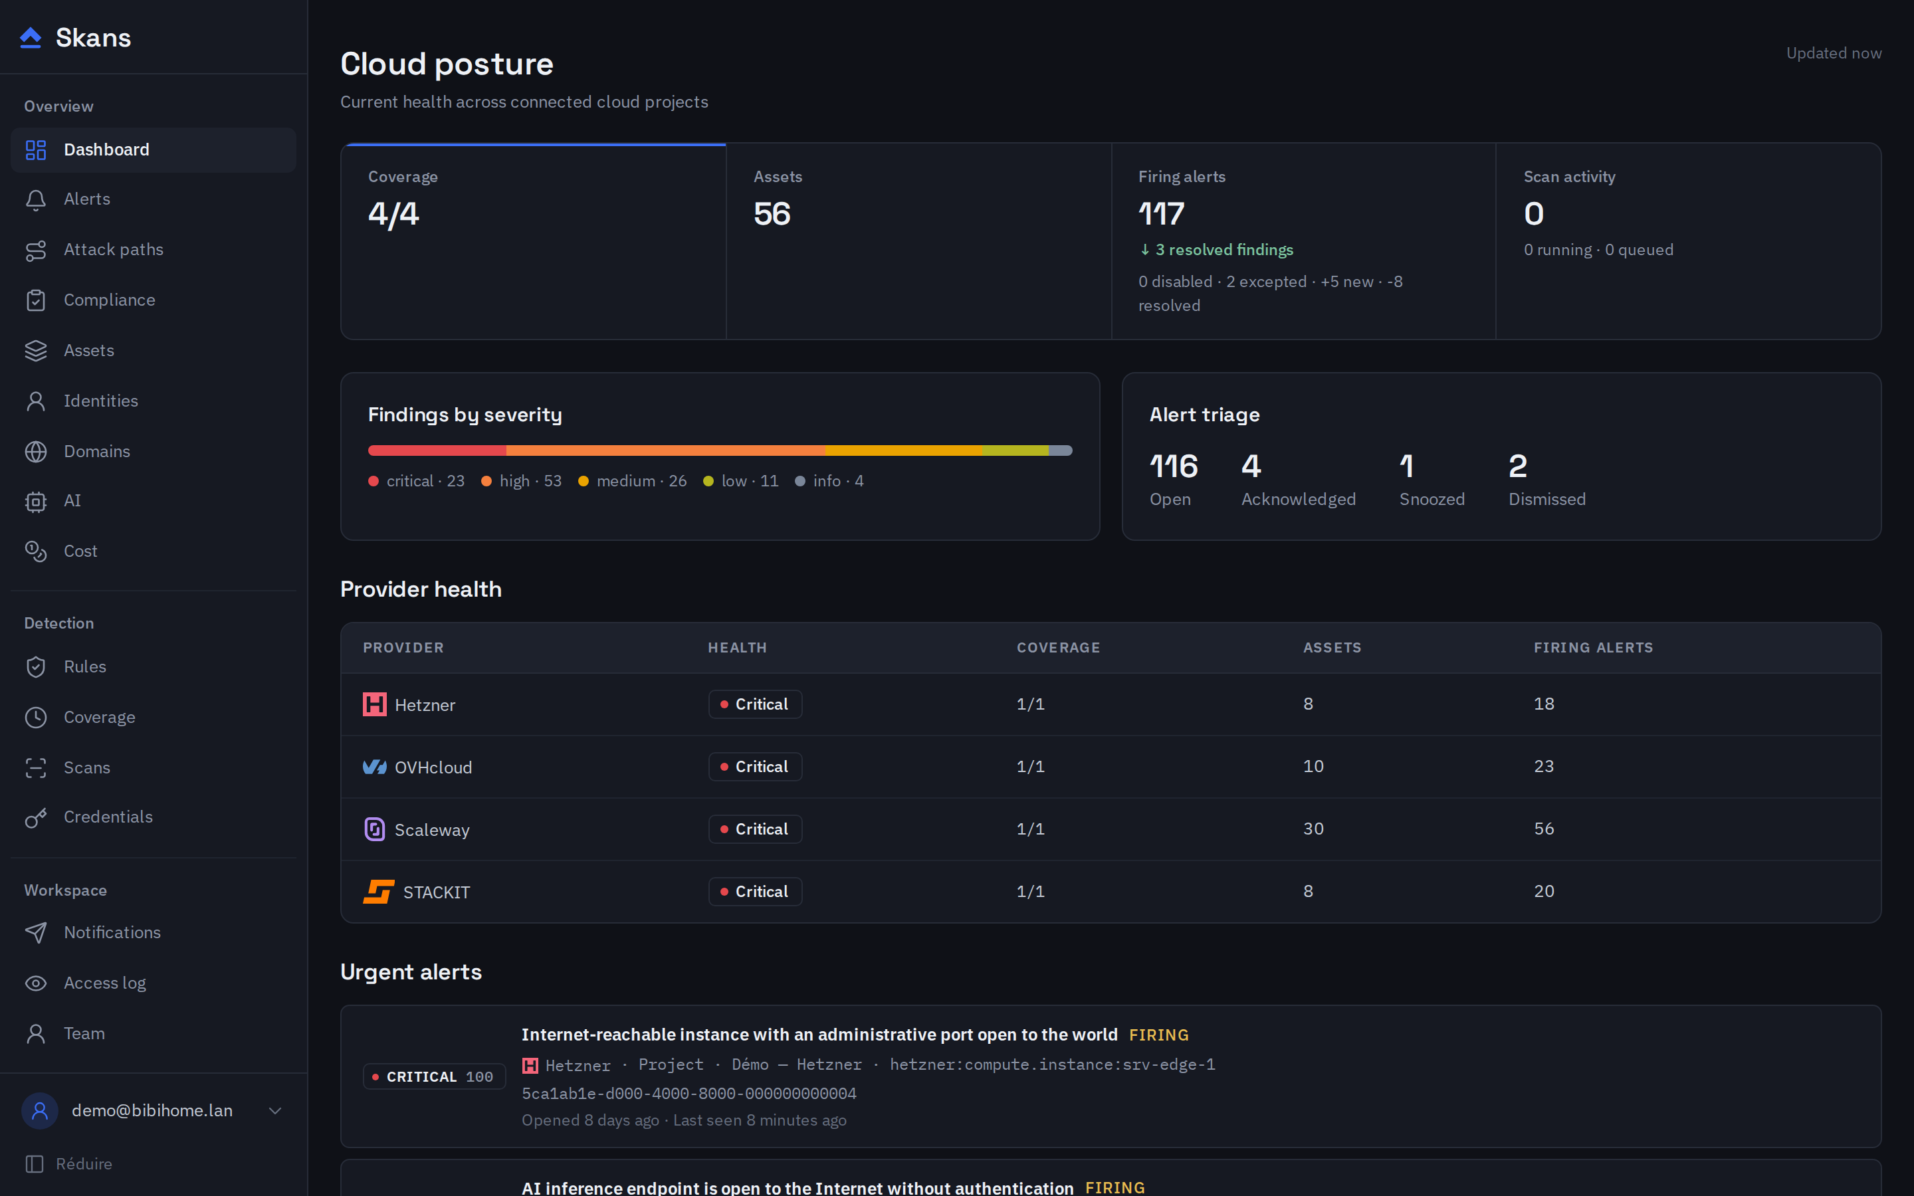Open the Attack paths page

point(154,250)
